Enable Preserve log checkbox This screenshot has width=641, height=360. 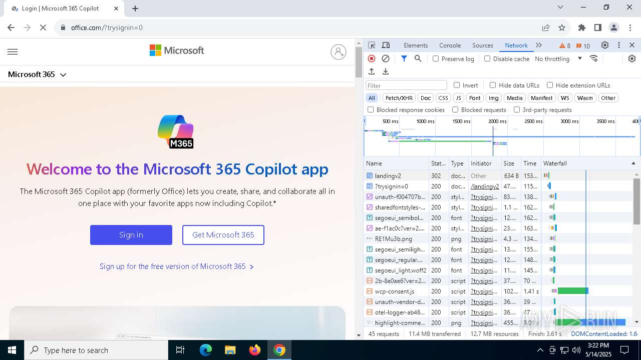coord(436,58)
